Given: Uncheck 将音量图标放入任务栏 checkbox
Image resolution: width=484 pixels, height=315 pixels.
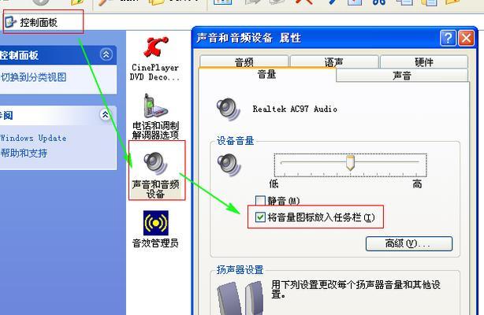Looking at the screenshot, I should [x=261, y=217].
